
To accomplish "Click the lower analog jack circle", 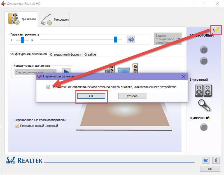I will [x=204, y=61].
